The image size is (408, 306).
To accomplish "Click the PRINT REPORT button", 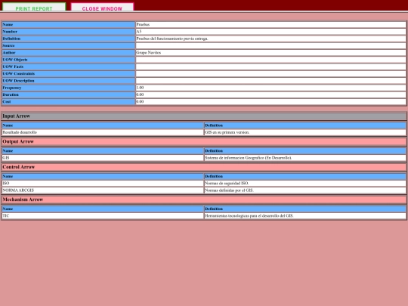I will (x=34, y=8).
